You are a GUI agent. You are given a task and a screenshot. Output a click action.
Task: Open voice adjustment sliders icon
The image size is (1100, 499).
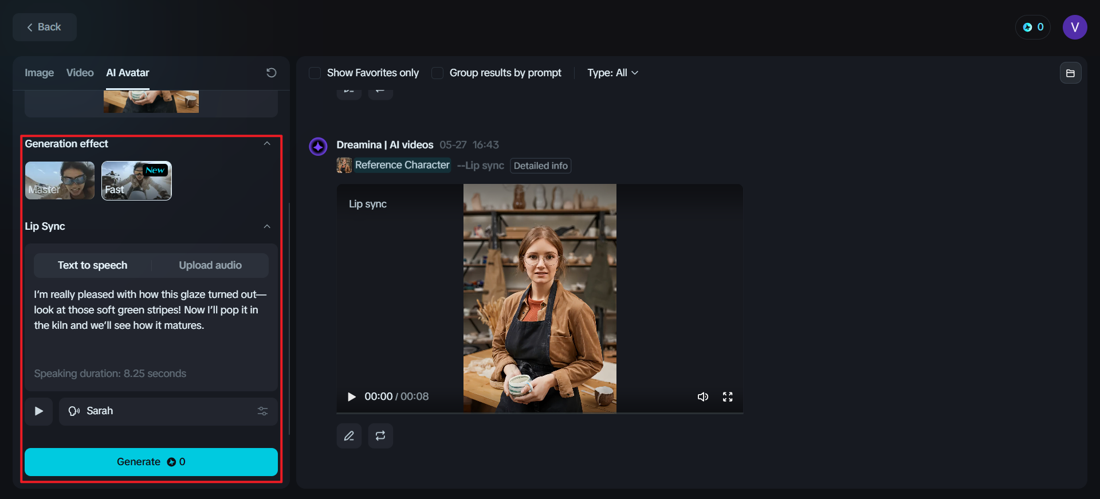tap(263, 411)
